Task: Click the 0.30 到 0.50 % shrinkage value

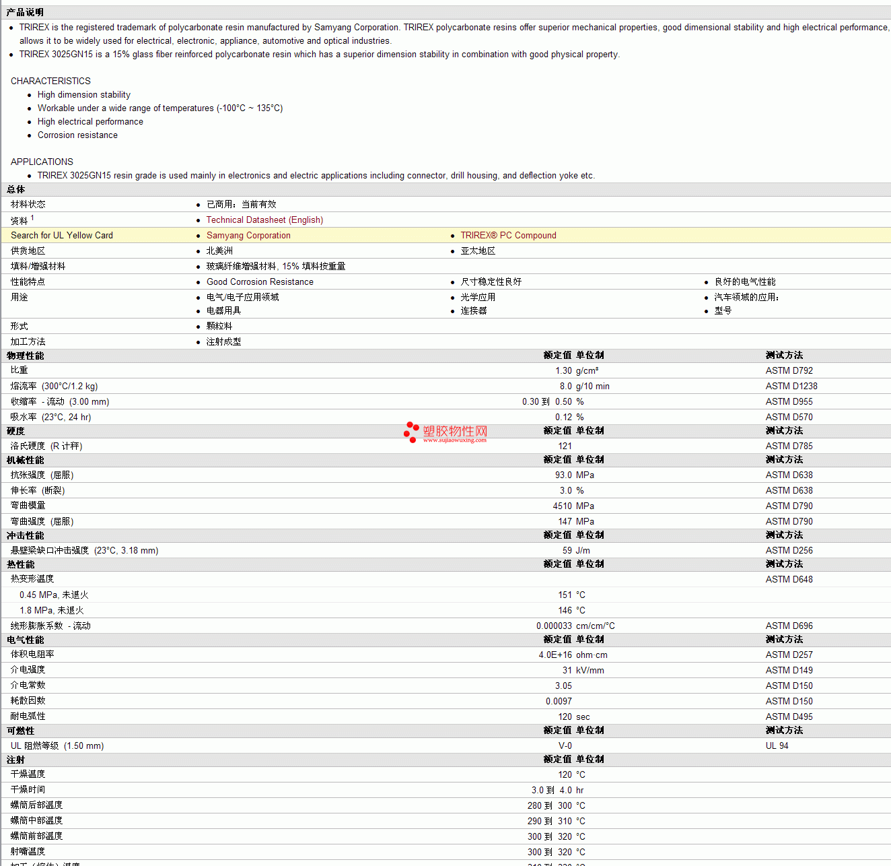Action: (553, 402)
